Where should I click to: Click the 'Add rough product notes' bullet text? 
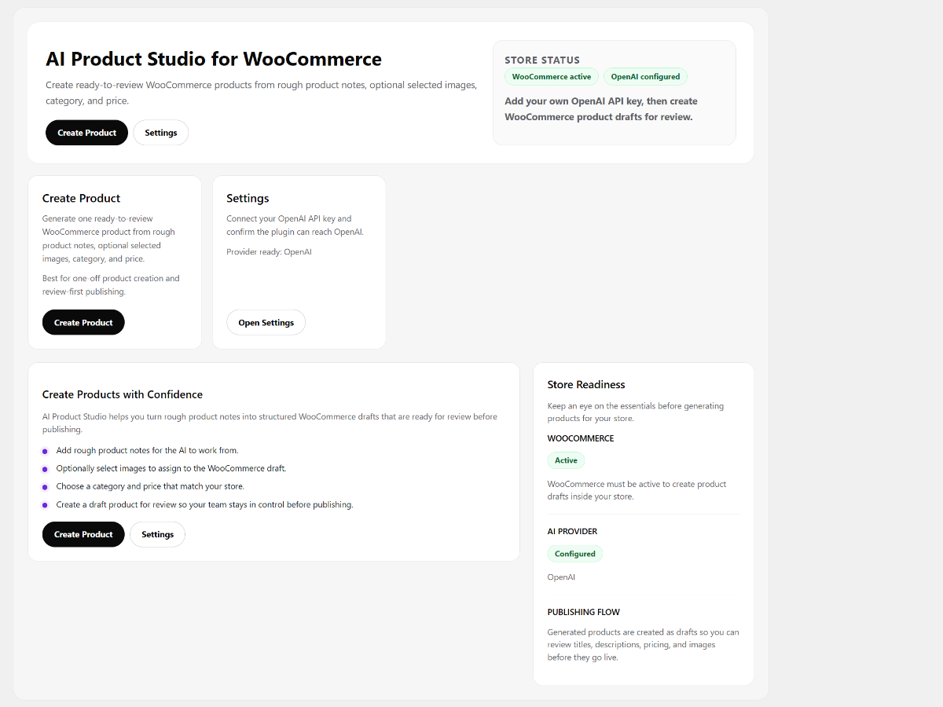[147, 451]
